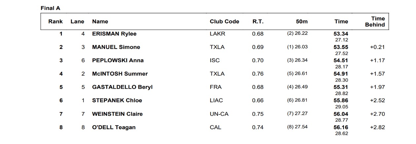Viewport: 416px width, 144px height.
Task: Select WEINSTEIN Claire in the table
Action: coord(117,114)
